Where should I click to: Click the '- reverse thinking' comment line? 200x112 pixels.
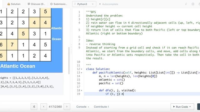pyautogui.click(x=101, y=44)
